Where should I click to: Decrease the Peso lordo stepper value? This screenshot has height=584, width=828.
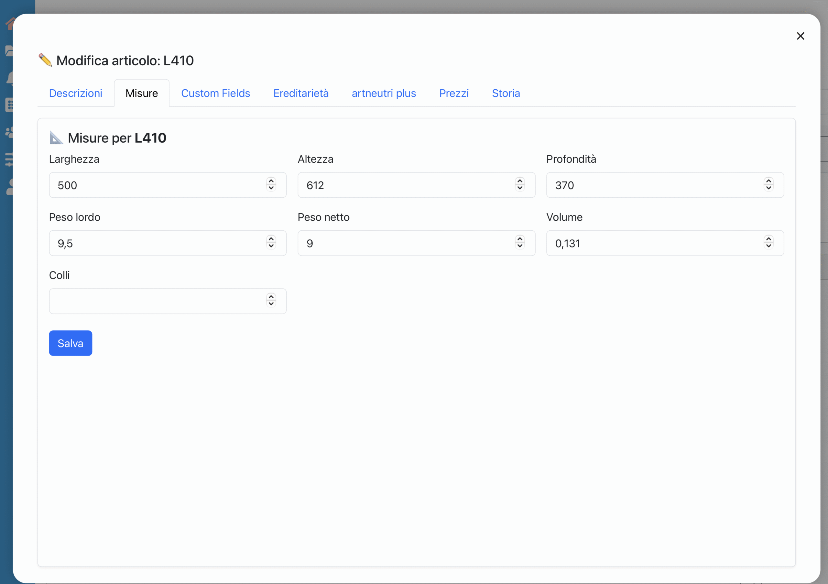click(271, 246)
